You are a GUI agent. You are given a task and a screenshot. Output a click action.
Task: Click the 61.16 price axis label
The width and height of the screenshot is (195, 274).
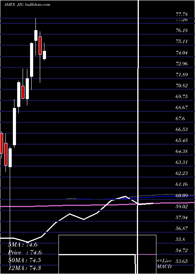click(182, 184)
